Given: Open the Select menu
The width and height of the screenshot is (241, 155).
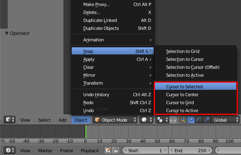Looking at the screenshot, I should (44, 120).
